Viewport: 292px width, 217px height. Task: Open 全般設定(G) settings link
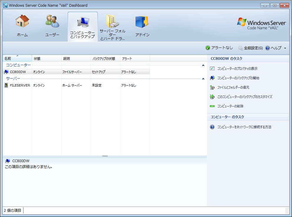click(x=253, y=48)
